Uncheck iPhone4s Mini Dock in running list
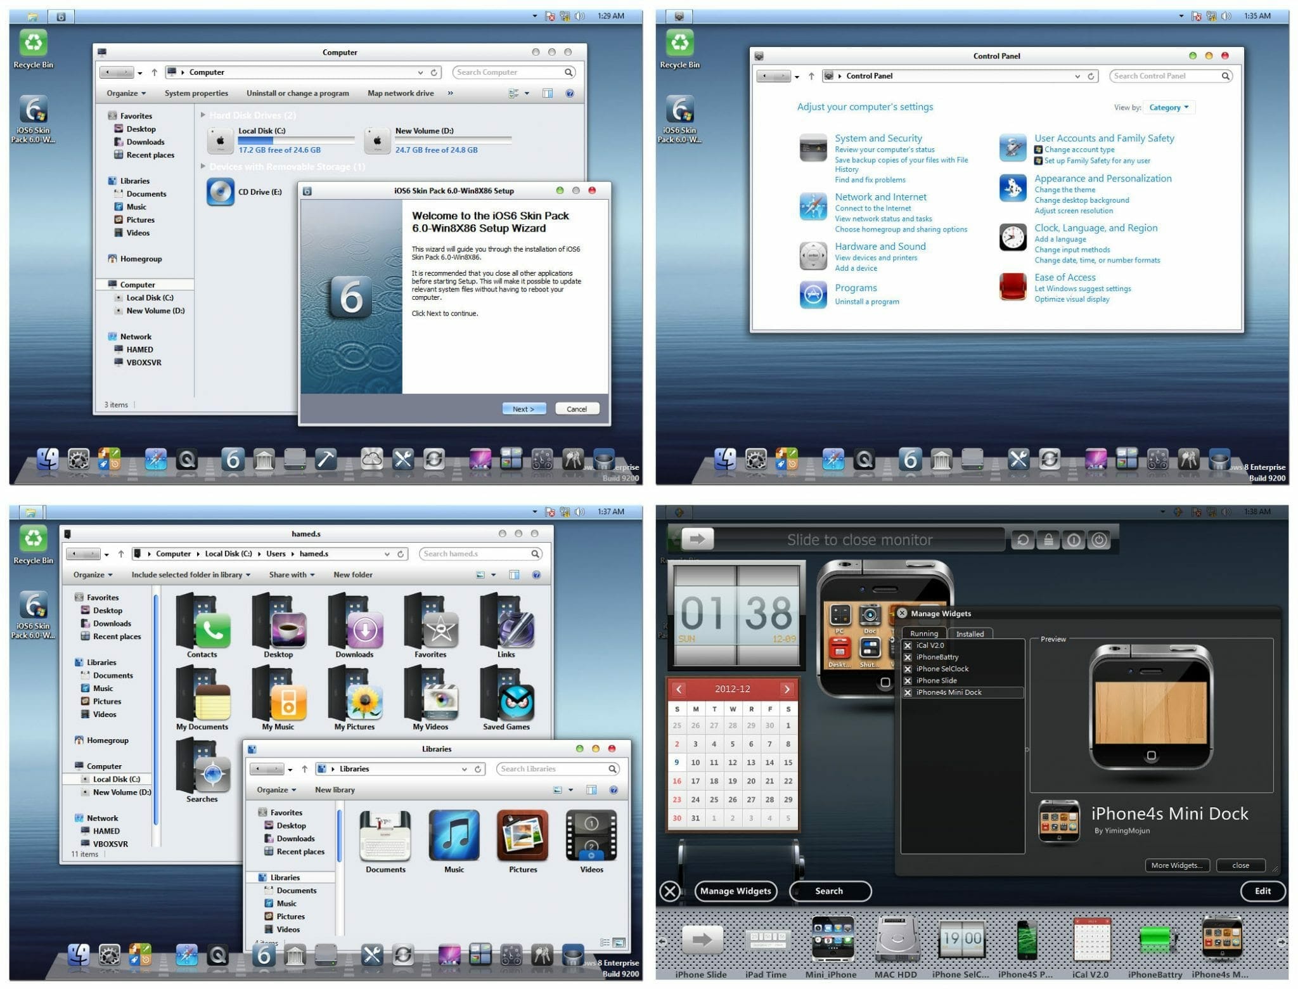 coord(908,692)
